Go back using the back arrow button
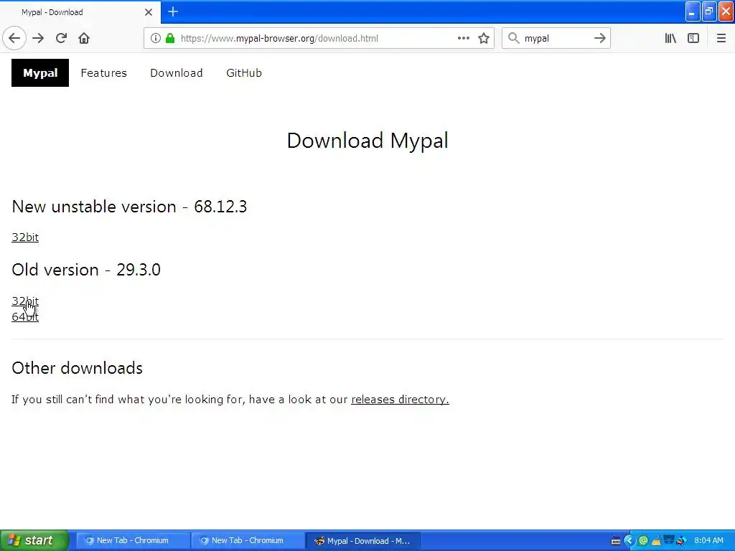 (x=14, y=39)
